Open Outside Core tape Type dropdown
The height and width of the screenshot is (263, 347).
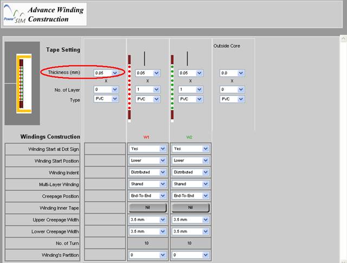tap(232, 99)
